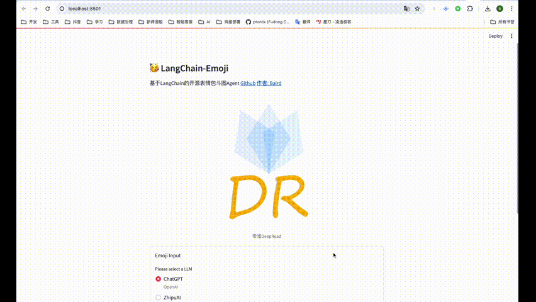
Task: Open the translate page icon in the address bar
Action: (x=406, y=9)
